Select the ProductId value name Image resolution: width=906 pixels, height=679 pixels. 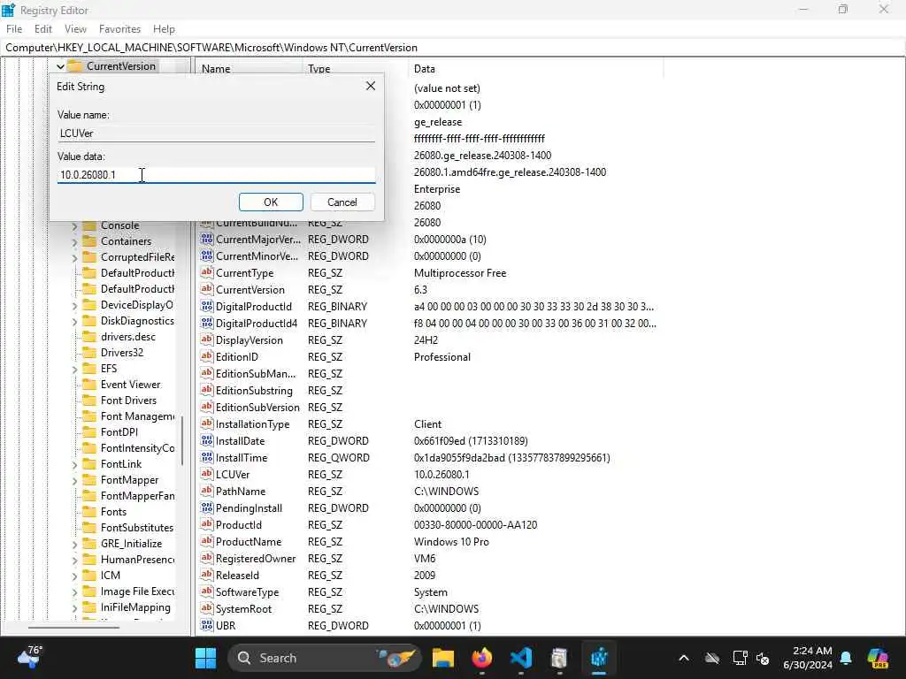point(239,525)
